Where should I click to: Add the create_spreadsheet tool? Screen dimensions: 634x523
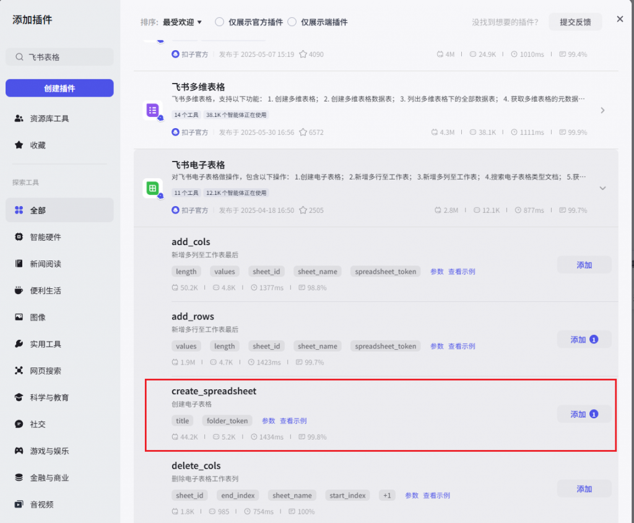(x=584, y=414)
